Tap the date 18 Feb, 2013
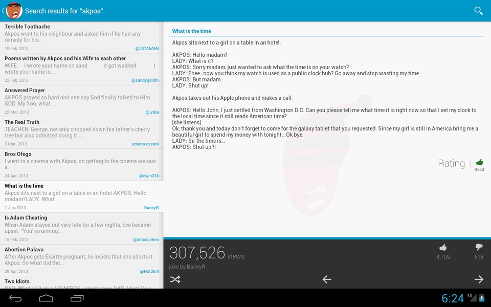Image resolution: width=491 pixels, height=307 pixels. point(16,48)
